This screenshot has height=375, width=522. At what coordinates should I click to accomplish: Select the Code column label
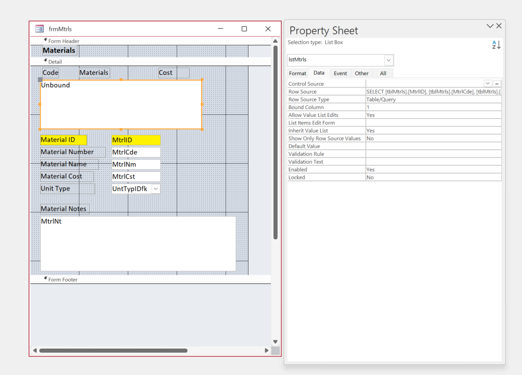50,73
